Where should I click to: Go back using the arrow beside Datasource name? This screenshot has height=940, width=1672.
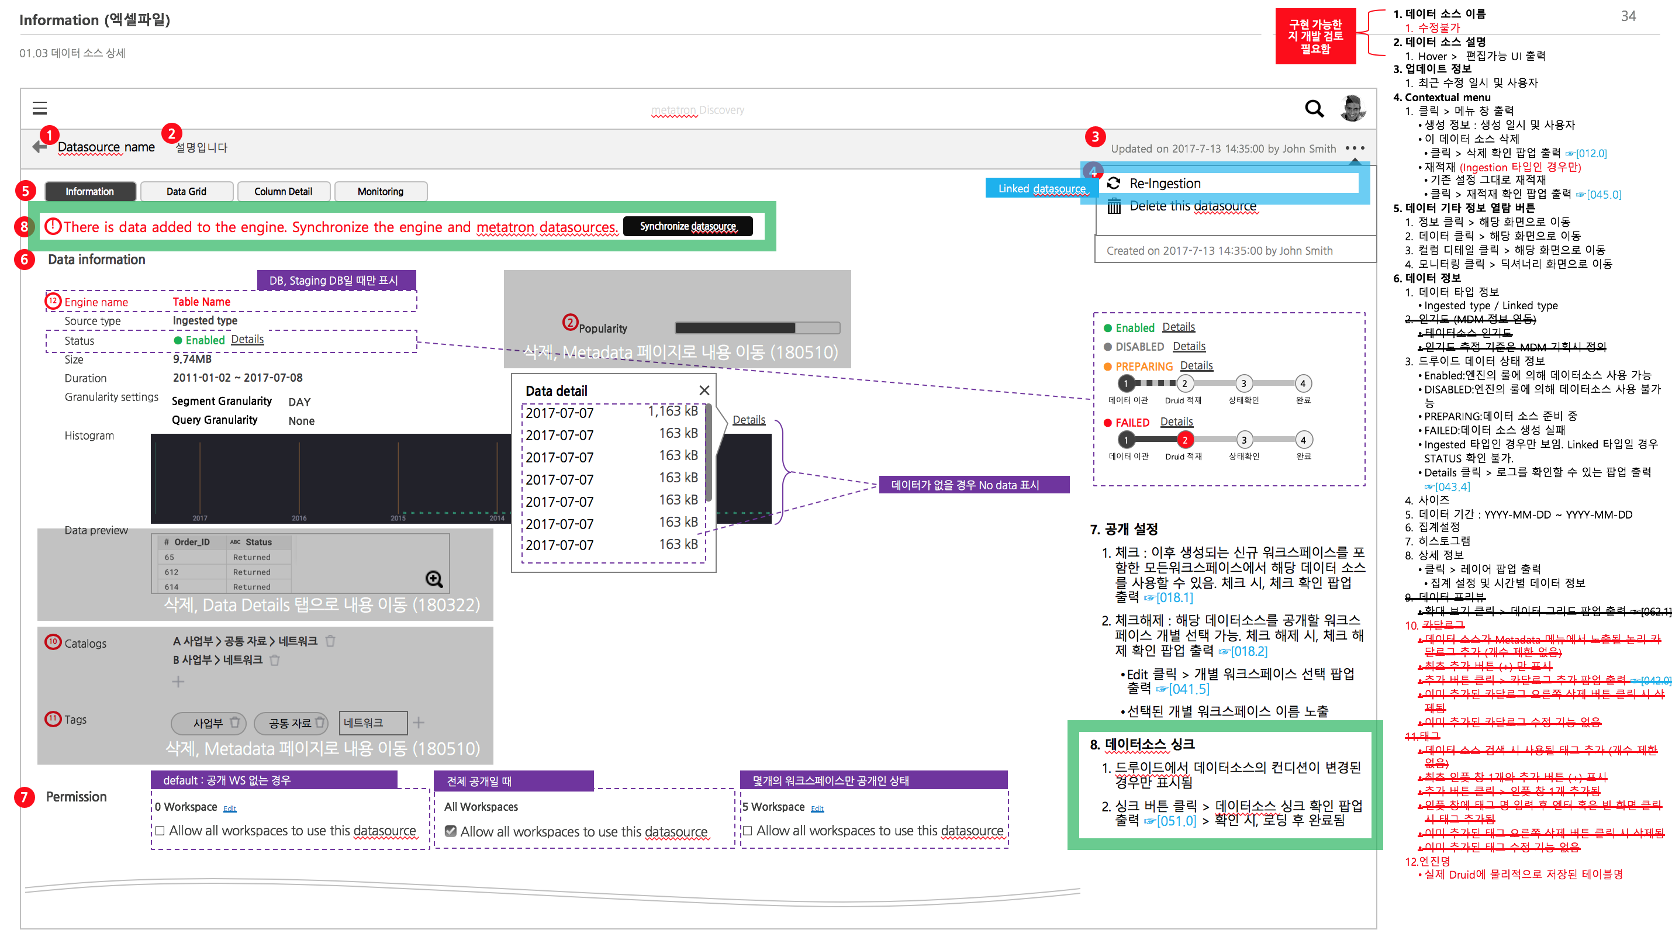click(40, 147)
